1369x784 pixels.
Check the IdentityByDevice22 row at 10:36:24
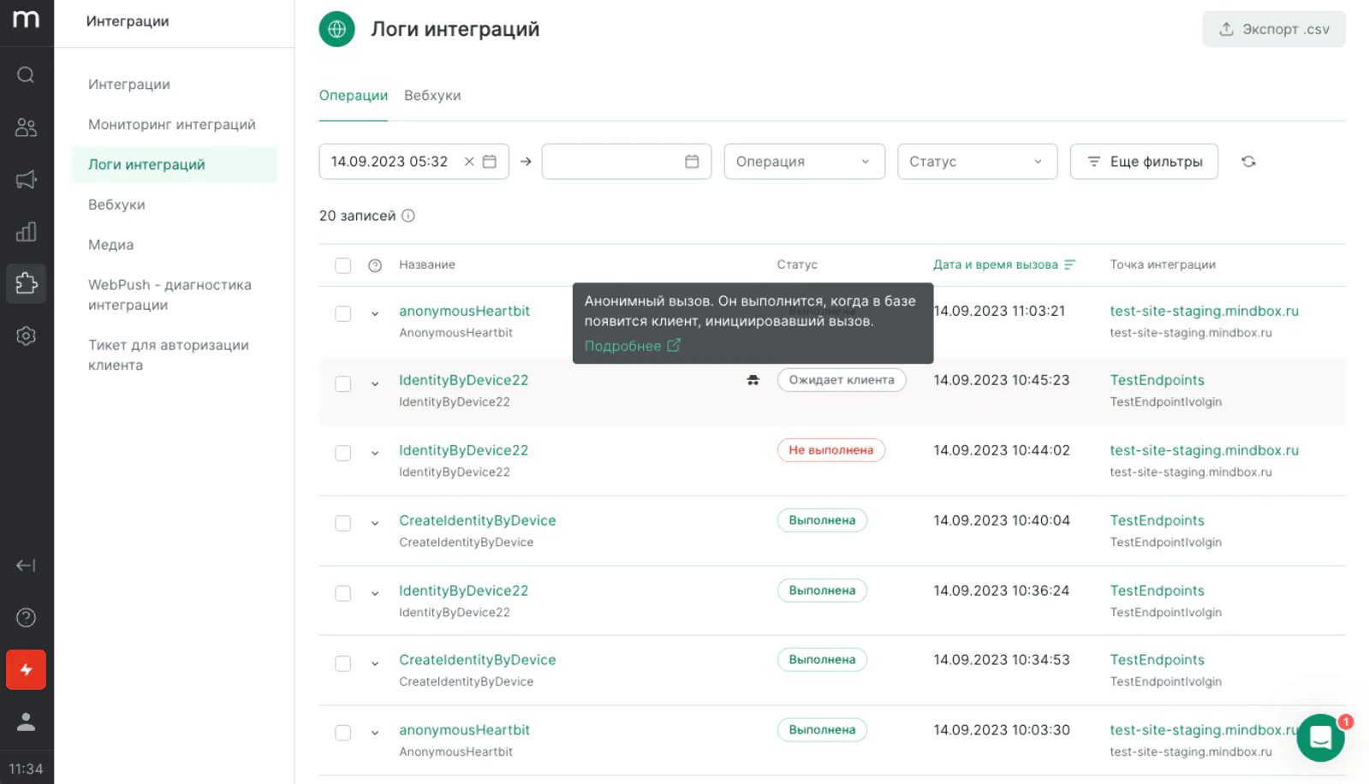pyautogui.click(x=343, y=593)
